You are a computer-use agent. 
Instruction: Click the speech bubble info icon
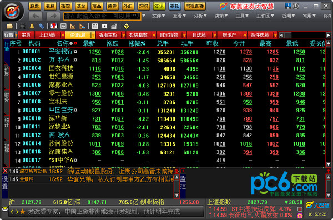click(x=104, y=26)
